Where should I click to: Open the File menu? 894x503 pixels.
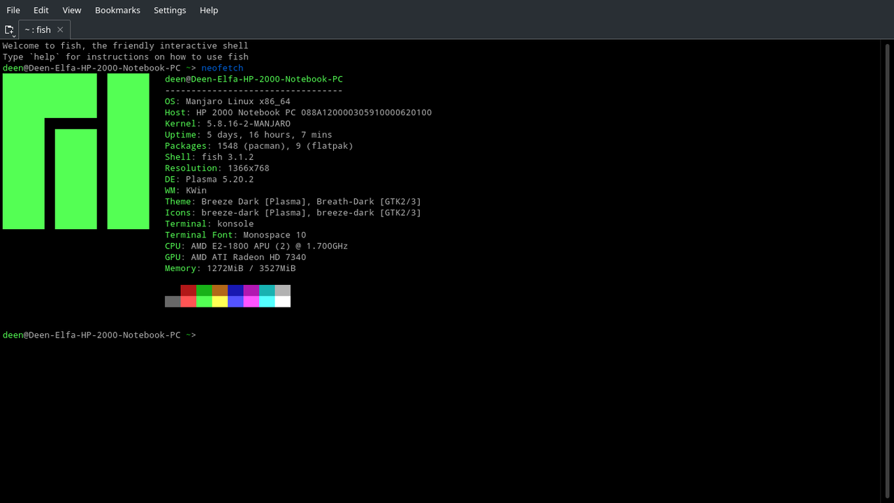[x=13, y=10]
